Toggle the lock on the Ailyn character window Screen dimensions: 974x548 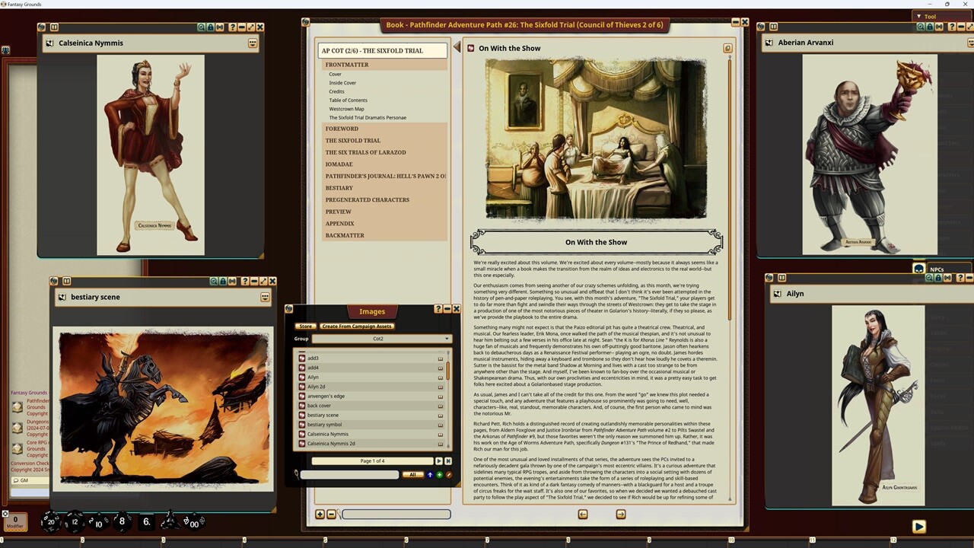pyautogui.click(x=938, y=279)
